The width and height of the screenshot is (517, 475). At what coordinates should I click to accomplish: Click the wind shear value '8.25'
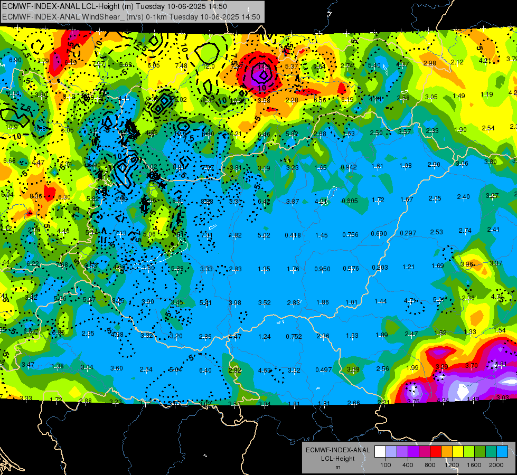(118, 301)
